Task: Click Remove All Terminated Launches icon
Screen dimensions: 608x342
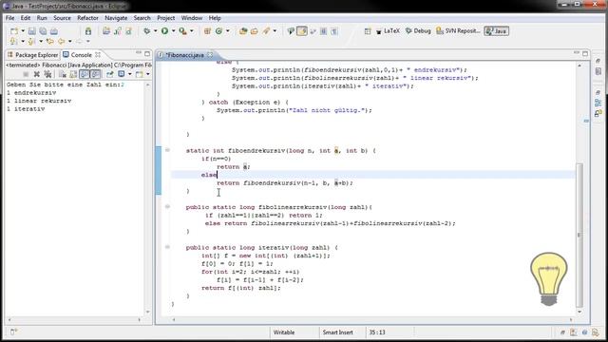Action: tap(47, 74)
